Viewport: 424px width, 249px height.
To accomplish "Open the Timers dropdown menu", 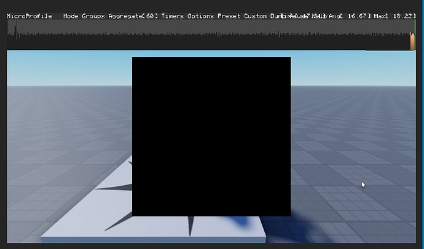I will pos(172,16).
